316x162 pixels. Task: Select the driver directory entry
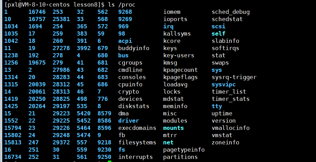(129, 121)
